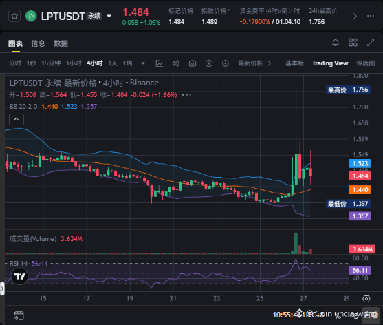Open the LPTUSDT pair selector dropdown arrow
The image size is (383, 325).
(109, 16)
